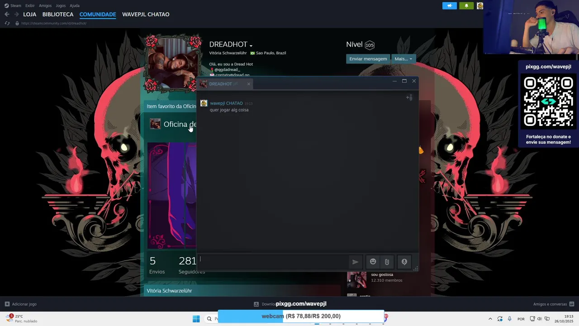Add a friend to the chat conversation

(x=409, y=97)
